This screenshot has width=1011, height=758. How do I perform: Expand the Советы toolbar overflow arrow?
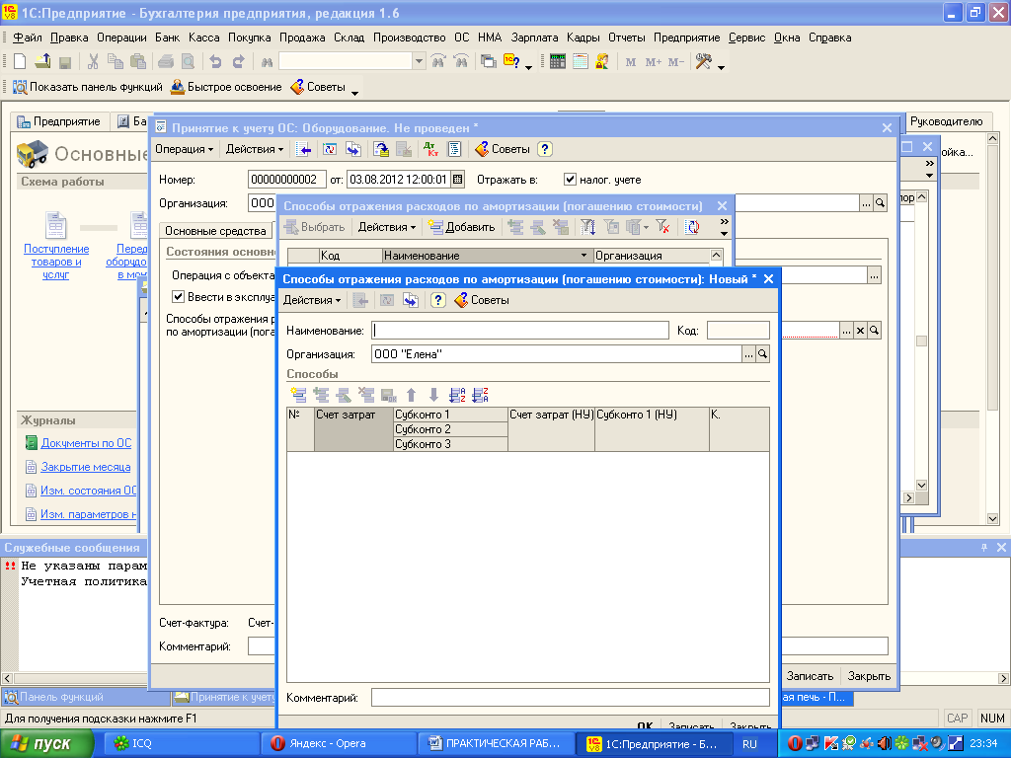354,94
